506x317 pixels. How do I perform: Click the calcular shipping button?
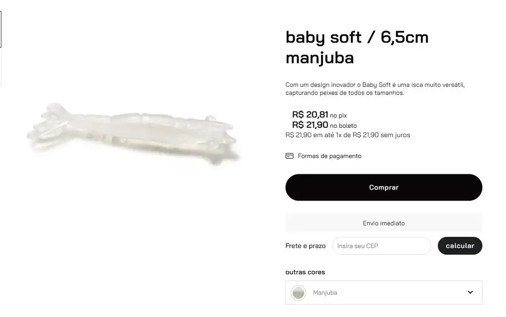coord(460,246)
